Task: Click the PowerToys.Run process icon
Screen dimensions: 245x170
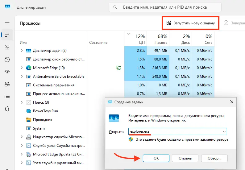Action: 29,111
